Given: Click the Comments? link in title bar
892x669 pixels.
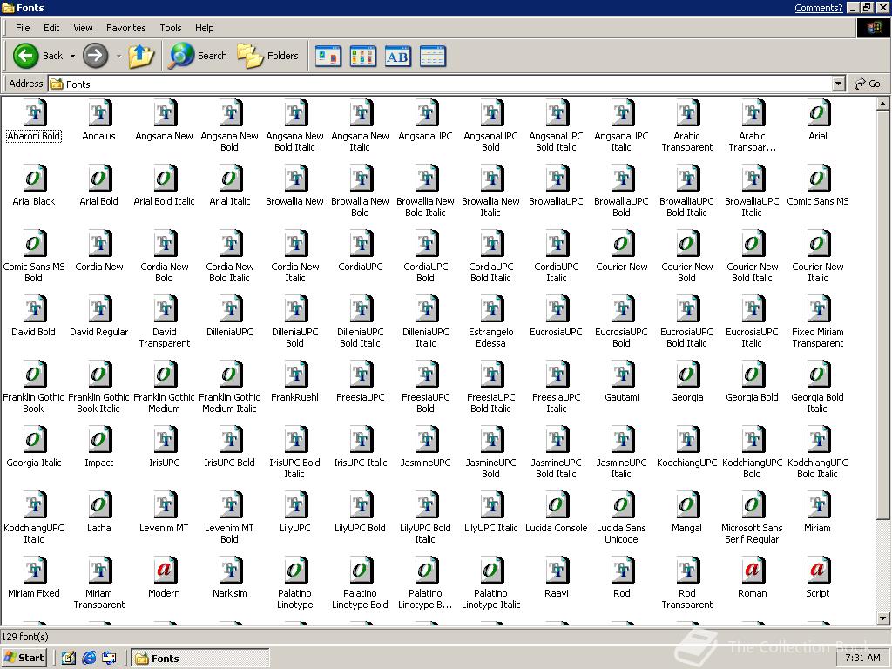Looking at the screenshot, I should coord(819,8).
